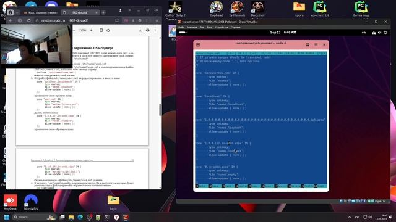Open the Файл menu in VirtualBox
This screenshot has width=396, height=222.
point(181,27)
